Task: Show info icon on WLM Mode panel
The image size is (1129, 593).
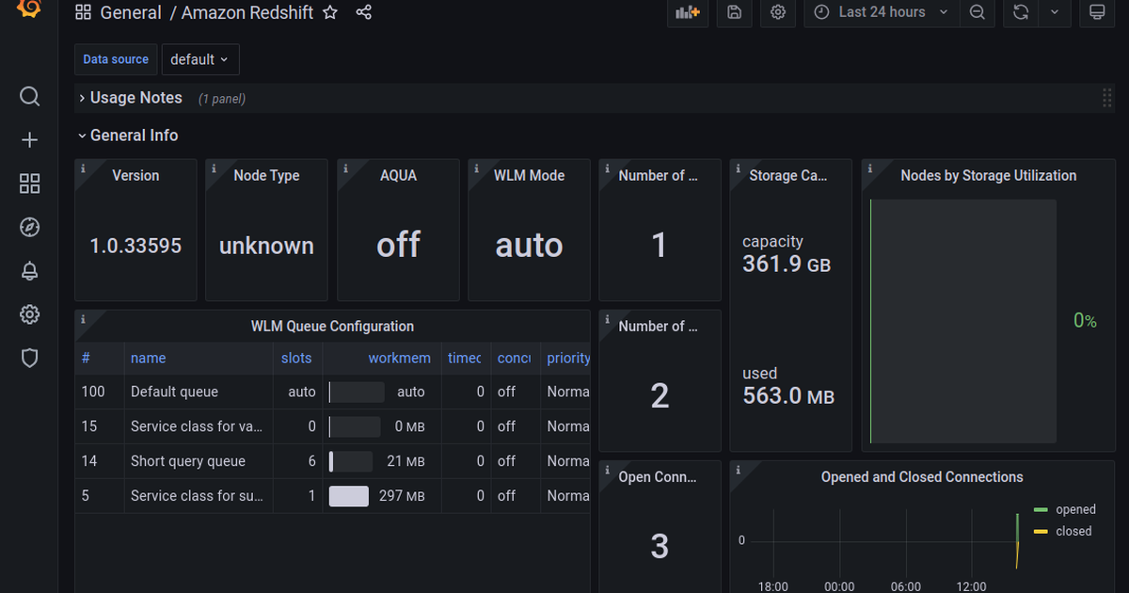Action: [x=477, y=168]
